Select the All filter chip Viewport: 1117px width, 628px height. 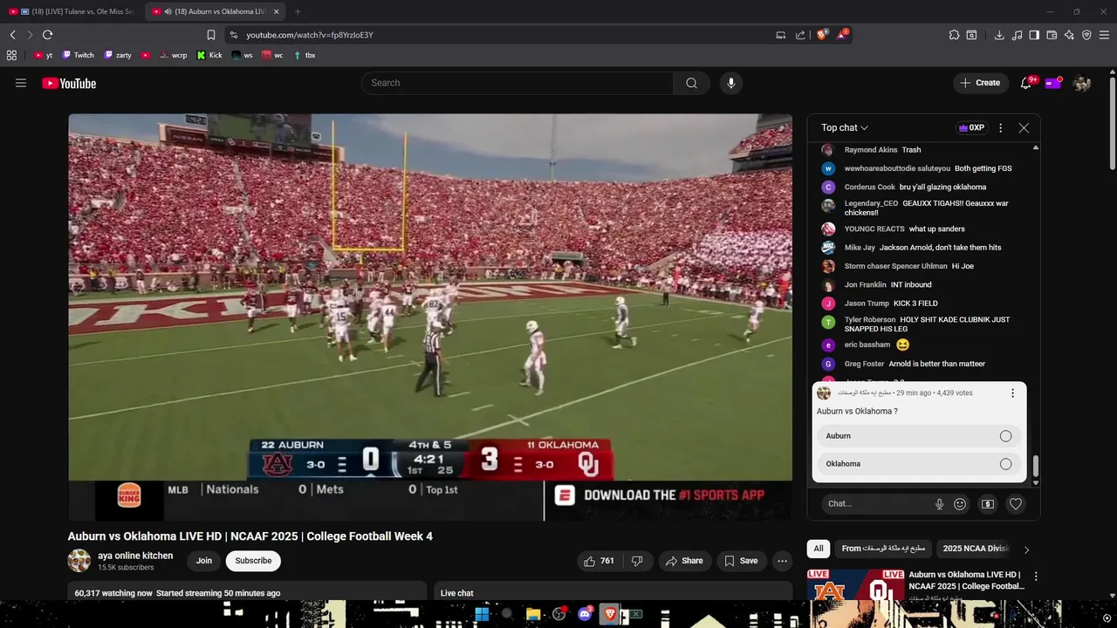tap(819, 549)
